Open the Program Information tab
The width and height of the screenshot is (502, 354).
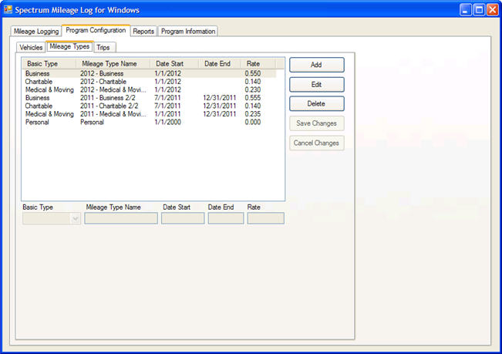[x=188, y=32]
